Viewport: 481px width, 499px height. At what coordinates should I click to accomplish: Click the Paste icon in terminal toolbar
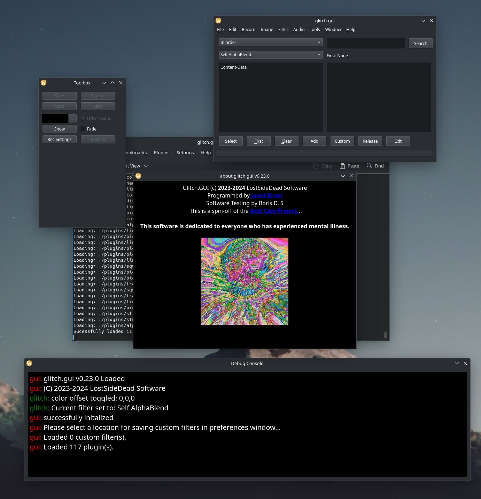pos(342,166)
